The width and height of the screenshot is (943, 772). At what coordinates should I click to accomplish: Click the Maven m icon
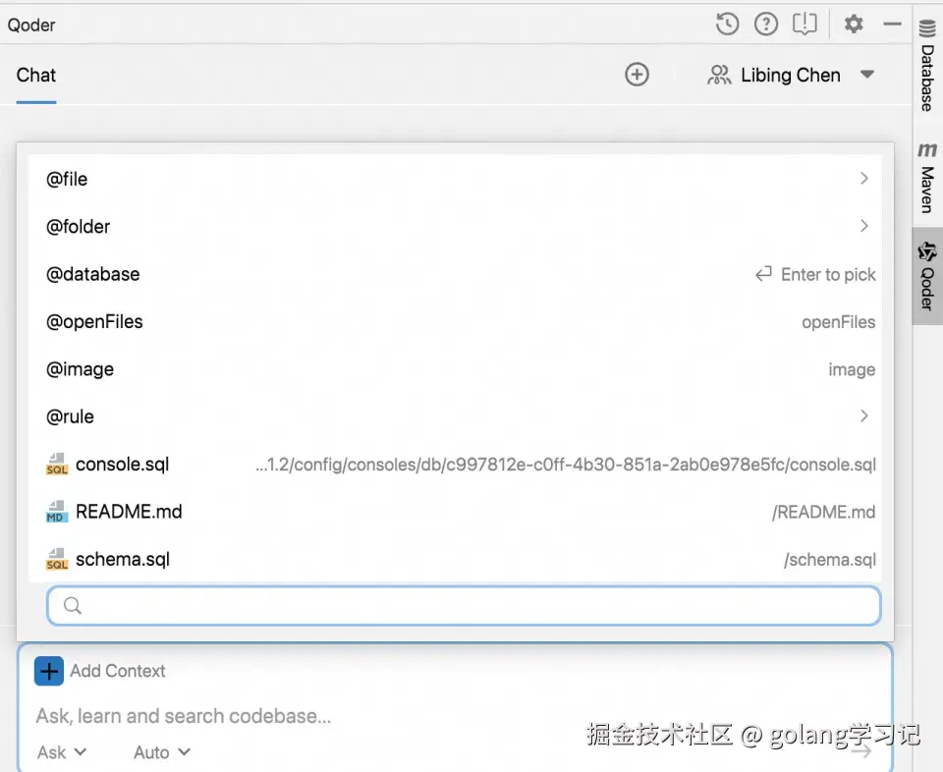tap(926, 149)
